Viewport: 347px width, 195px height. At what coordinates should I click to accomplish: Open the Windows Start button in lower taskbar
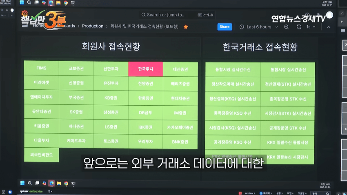coord(22,183)
